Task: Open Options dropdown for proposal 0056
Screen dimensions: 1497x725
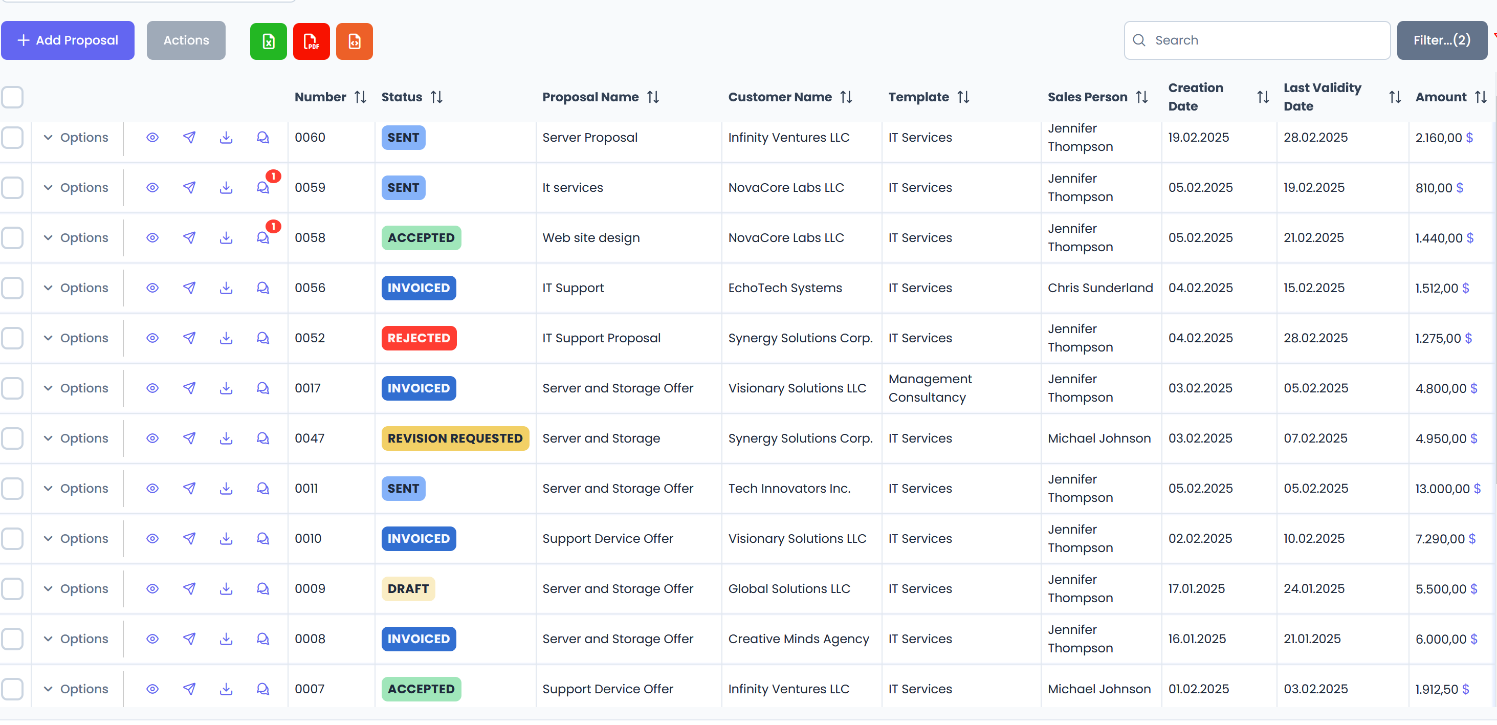Action: click(76, 288)
